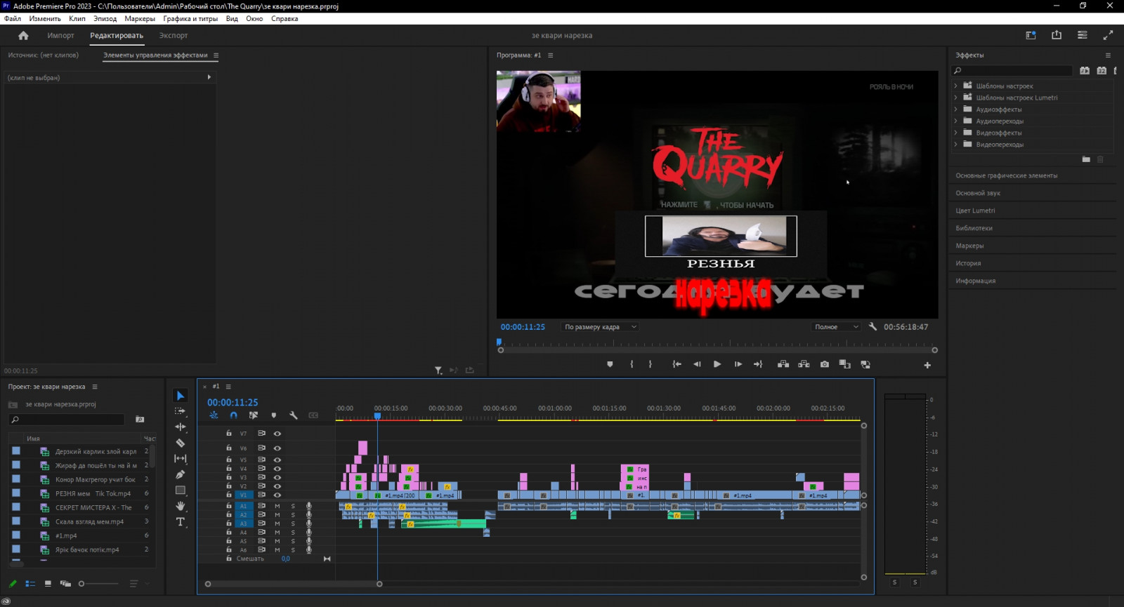The image size is (1124, 607).
Task: Select the Pen tool
Action: click(x=181, y=474)
